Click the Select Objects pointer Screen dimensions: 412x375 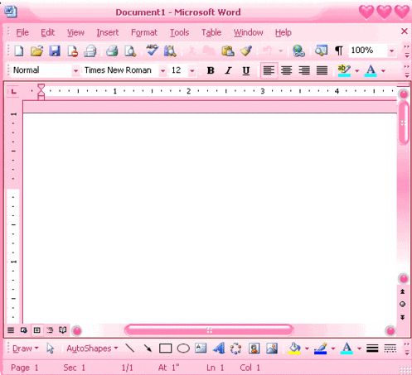pos(51,349)
